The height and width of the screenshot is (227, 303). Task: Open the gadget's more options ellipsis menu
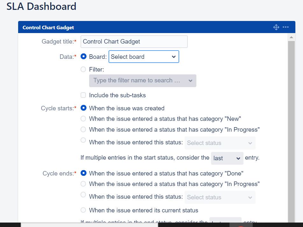tap(286, 27)
